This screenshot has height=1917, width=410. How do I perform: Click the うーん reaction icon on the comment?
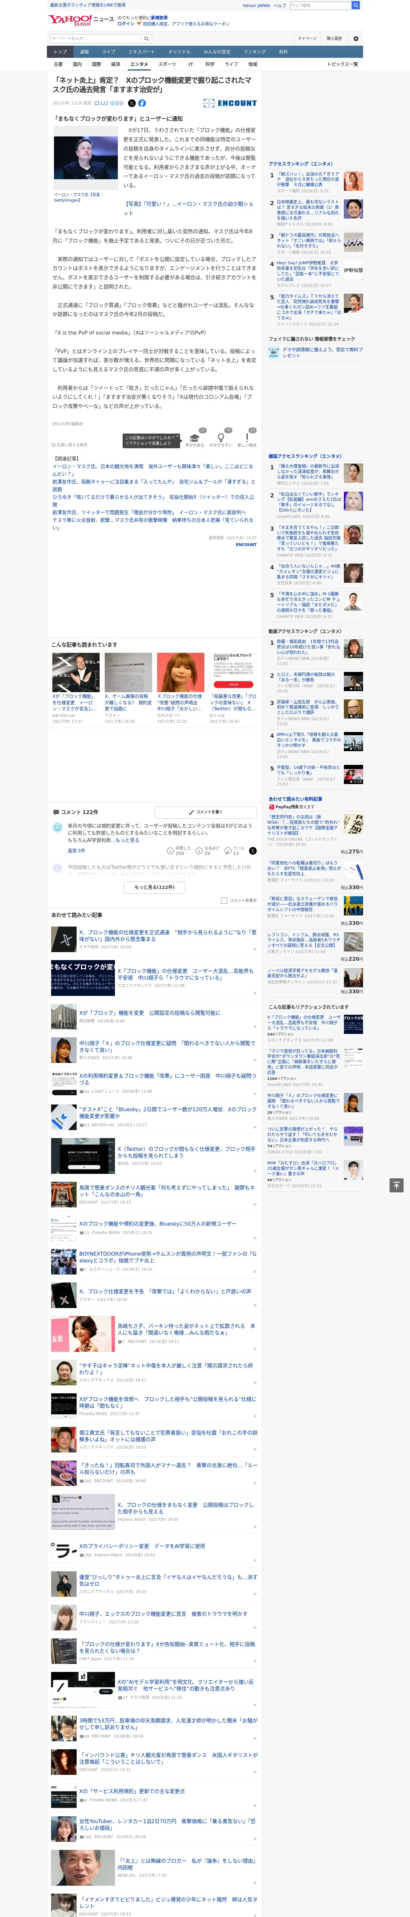coord(228,850)
